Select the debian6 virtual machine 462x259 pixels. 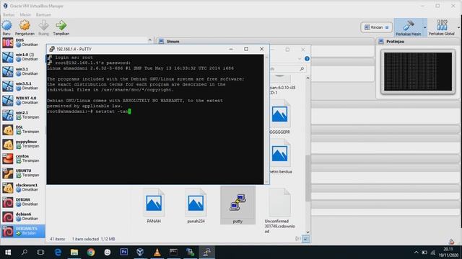click(x=22, y=217)
